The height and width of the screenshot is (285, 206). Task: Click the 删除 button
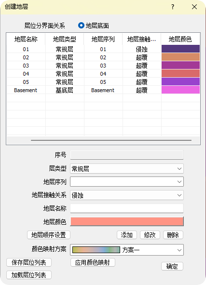coord(173,235)
